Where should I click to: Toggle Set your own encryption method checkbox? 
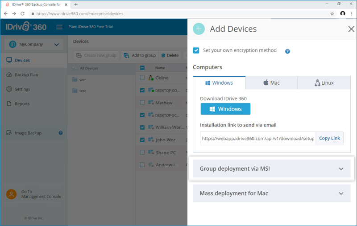(196, 50)
